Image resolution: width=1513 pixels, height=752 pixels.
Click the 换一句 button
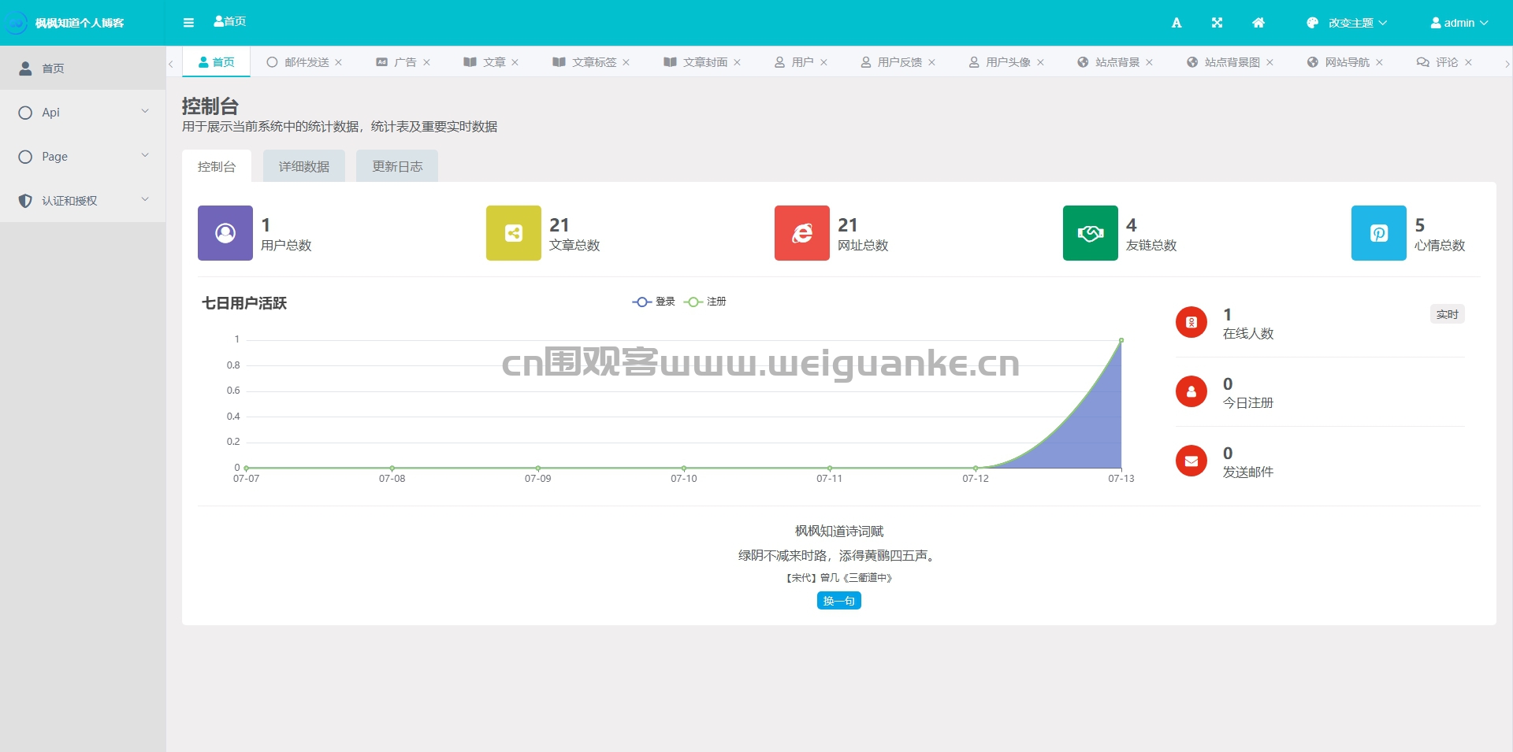(x=839, y=601)
